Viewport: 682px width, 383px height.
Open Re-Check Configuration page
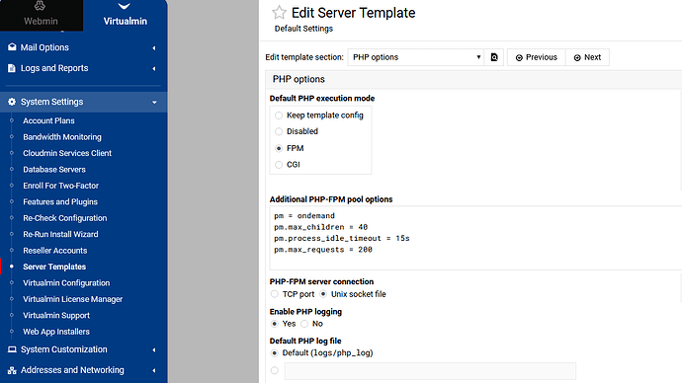[65, 218]
